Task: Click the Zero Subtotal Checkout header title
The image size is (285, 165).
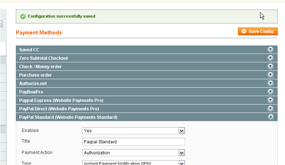Action: coord(43,58)
